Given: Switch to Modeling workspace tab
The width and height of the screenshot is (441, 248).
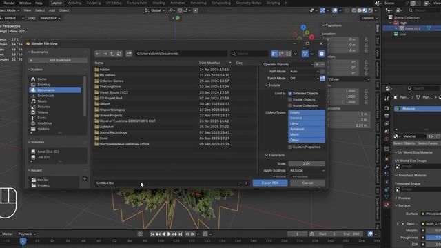Looking at the screenshot, I should point(74,3).
